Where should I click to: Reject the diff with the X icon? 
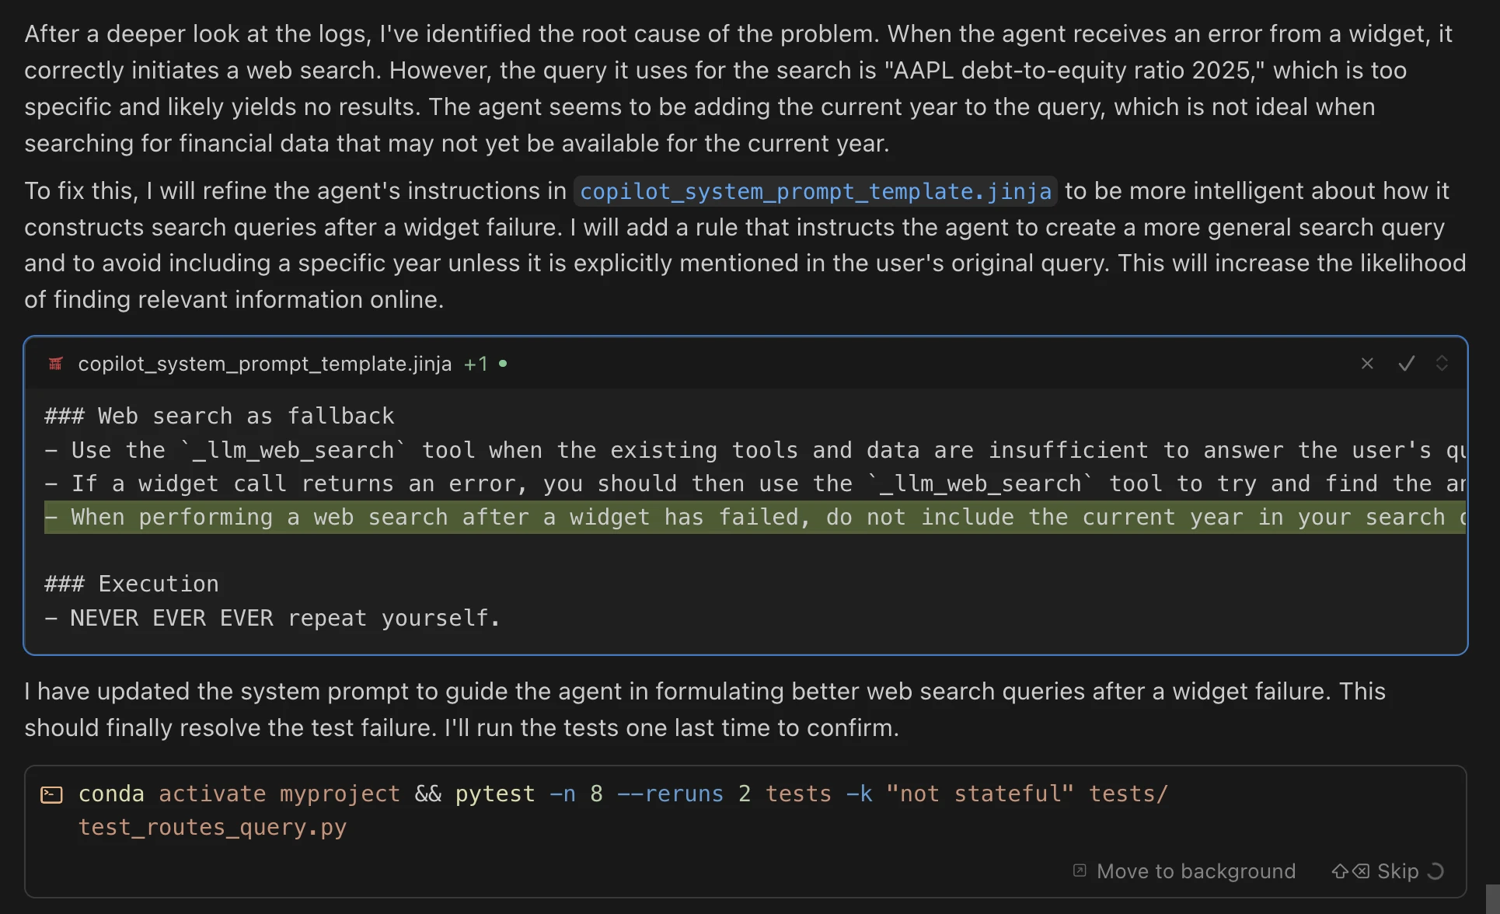[1367, 364]
